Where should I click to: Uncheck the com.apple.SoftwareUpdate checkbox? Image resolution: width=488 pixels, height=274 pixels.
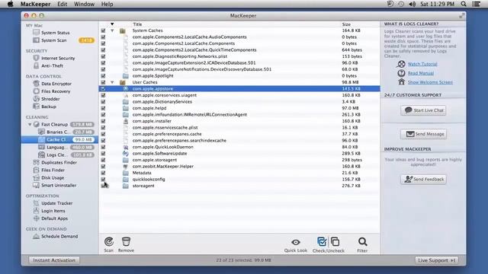click(x=103, y=154)
